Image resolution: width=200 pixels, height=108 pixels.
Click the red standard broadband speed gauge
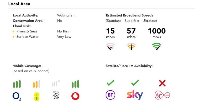(110, 46)
